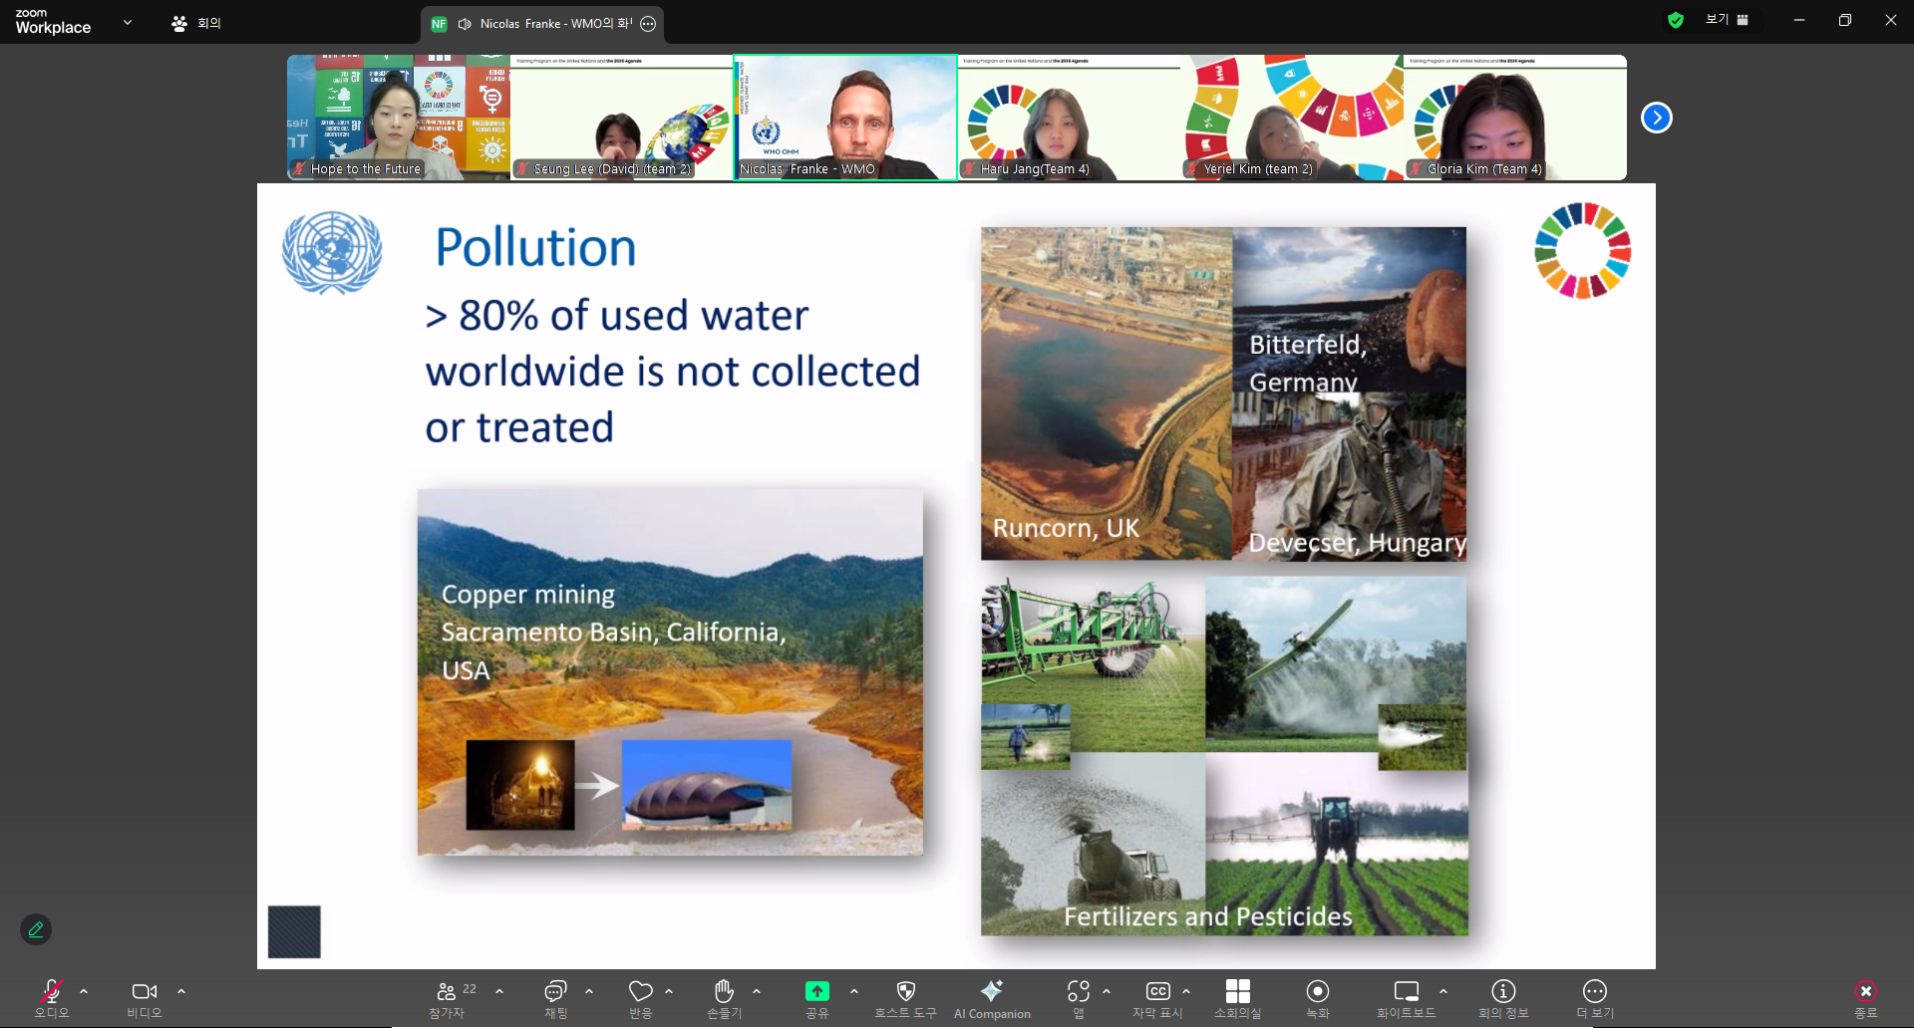
Task: Toggle the video camera
Action: (145, 998)
